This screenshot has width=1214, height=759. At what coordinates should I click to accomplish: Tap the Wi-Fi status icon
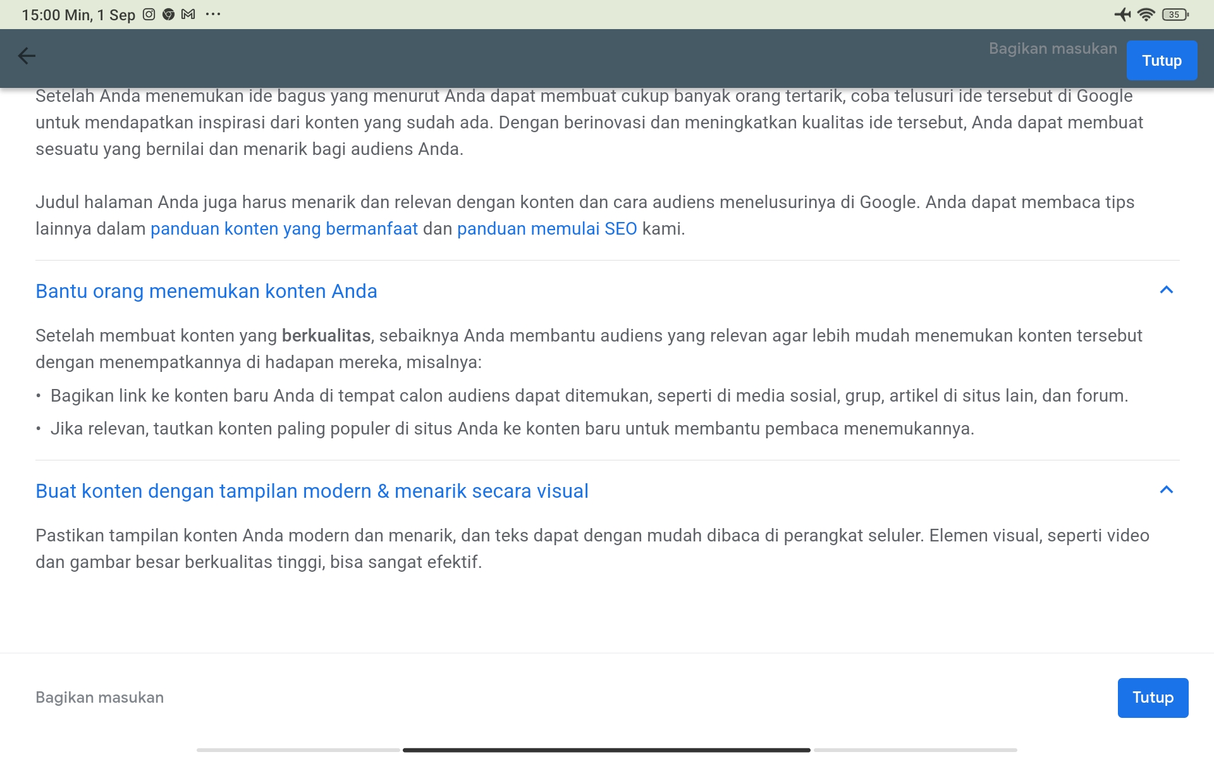1146,15
